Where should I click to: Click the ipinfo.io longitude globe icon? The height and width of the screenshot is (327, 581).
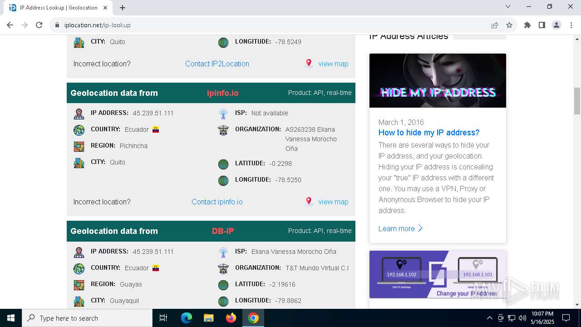click(x=223, y=180)
